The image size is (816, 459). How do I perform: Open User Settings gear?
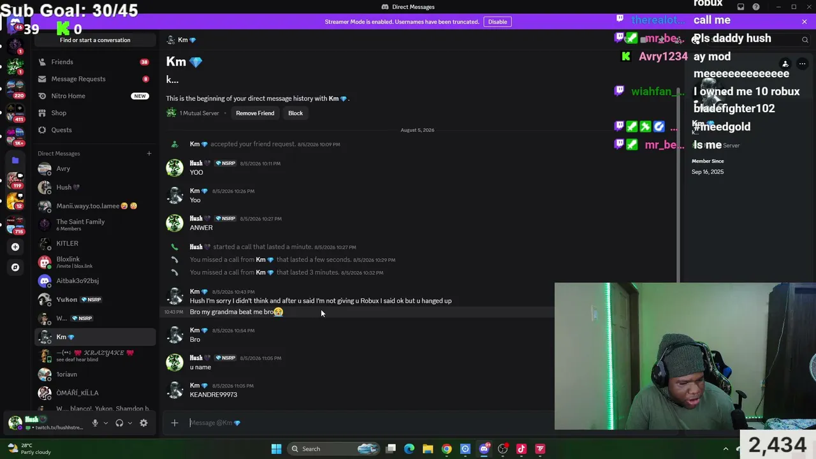[143, 423]
